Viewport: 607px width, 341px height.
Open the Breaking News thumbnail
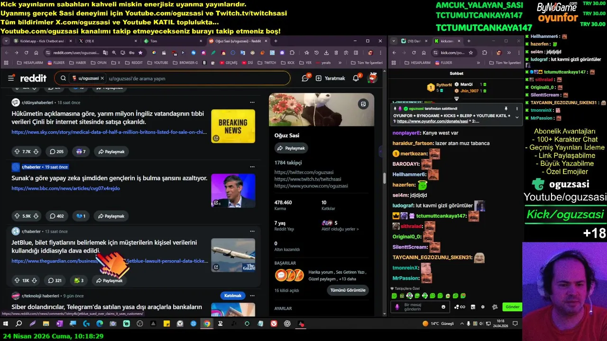(x=233, y=126)
